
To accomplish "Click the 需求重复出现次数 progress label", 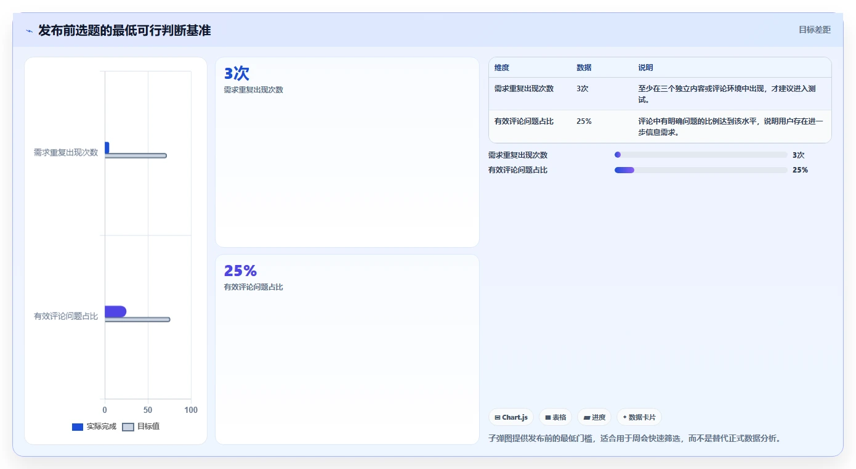I will (x=518, y=155).
